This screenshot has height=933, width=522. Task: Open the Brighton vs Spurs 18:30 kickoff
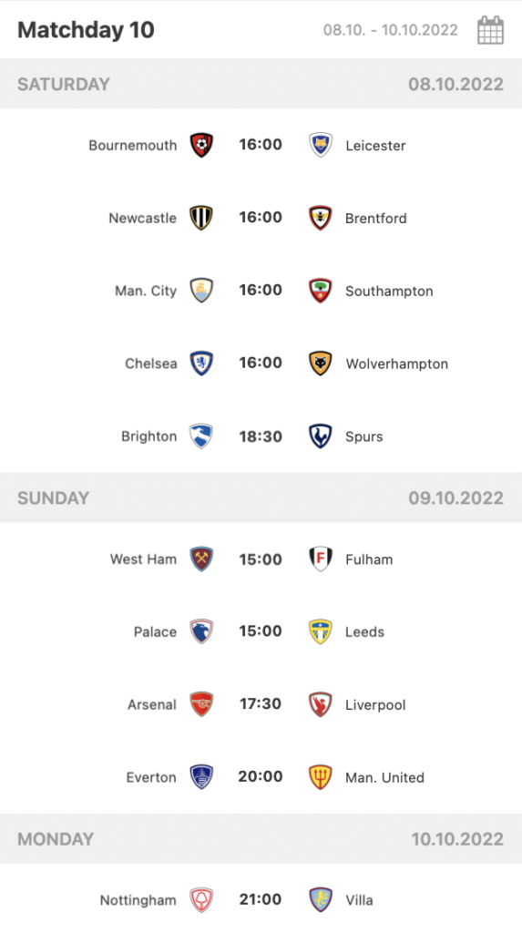(x=261, y=436)
